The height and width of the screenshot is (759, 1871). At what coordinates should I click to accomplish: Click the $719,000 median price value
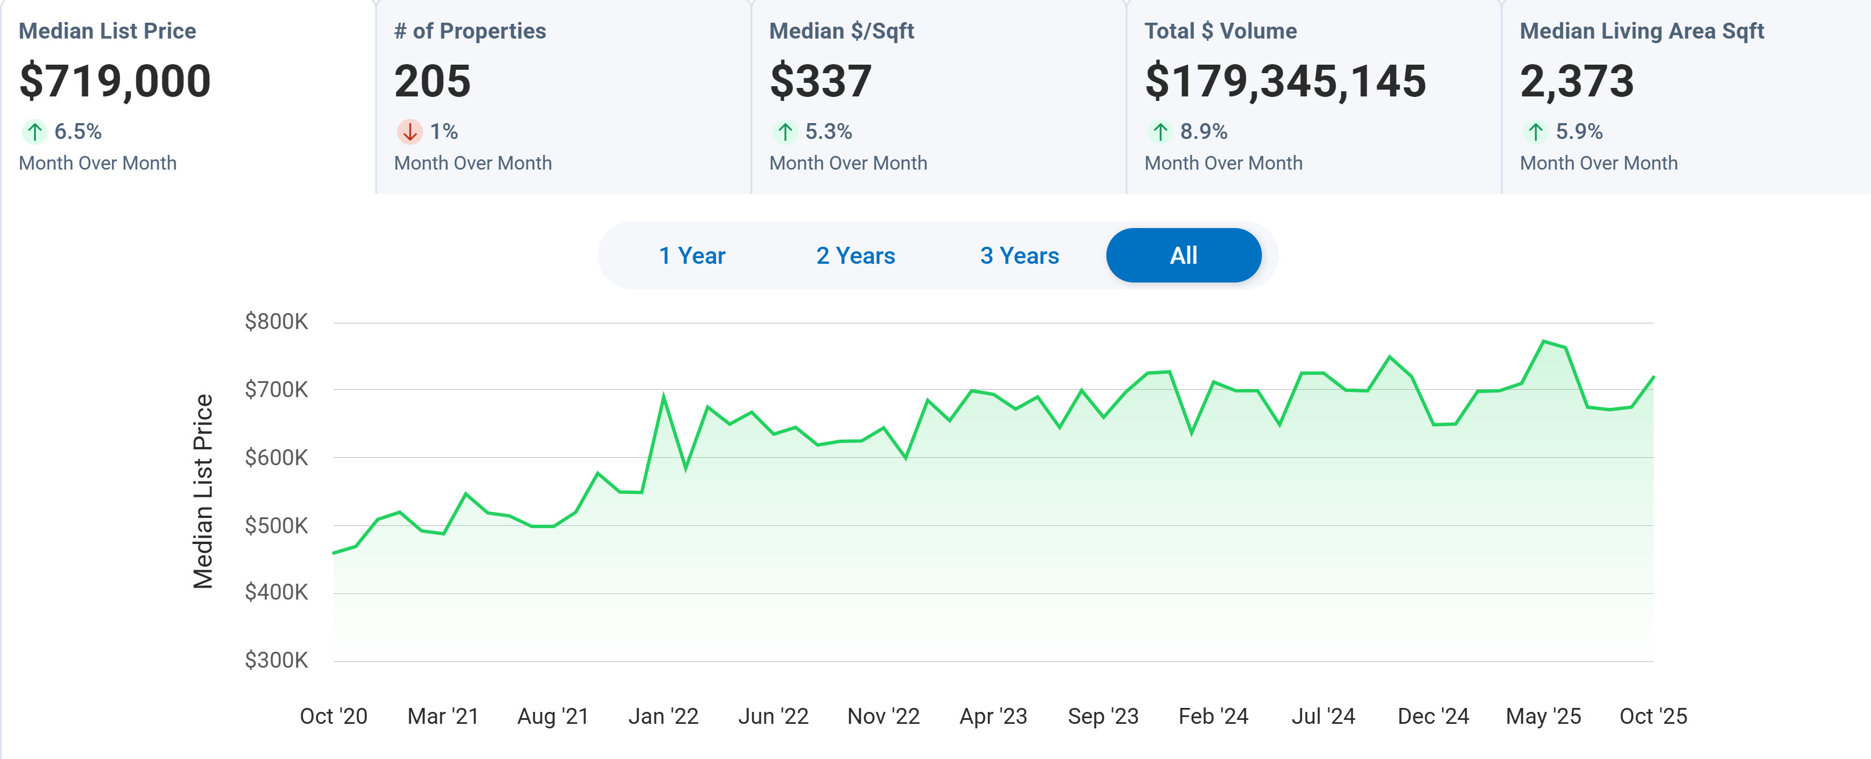point(115,81)
